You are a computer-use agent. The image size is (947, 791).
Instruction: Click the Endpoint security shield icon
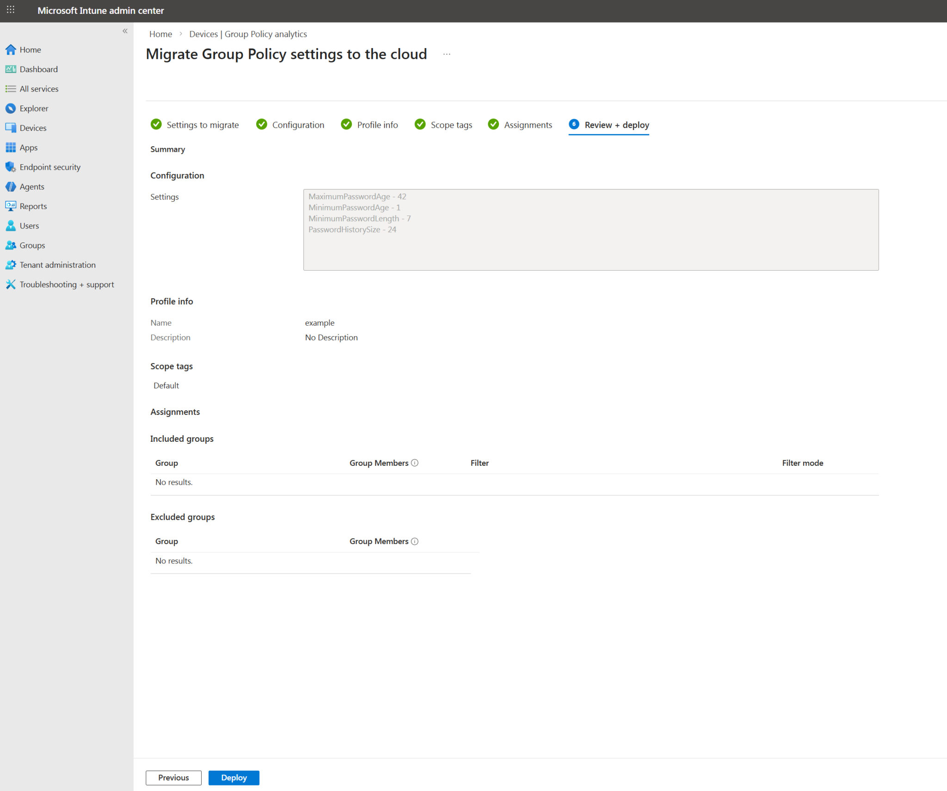11,167
